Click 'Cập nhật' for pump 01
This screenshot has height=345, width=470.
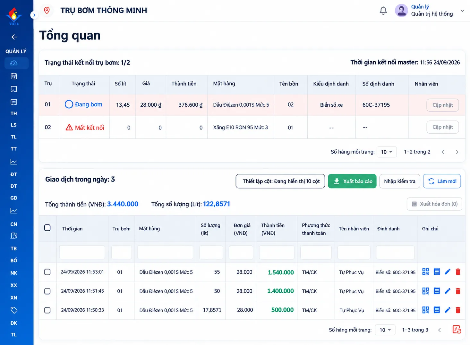pyautogui.click(x=443, y=105)
